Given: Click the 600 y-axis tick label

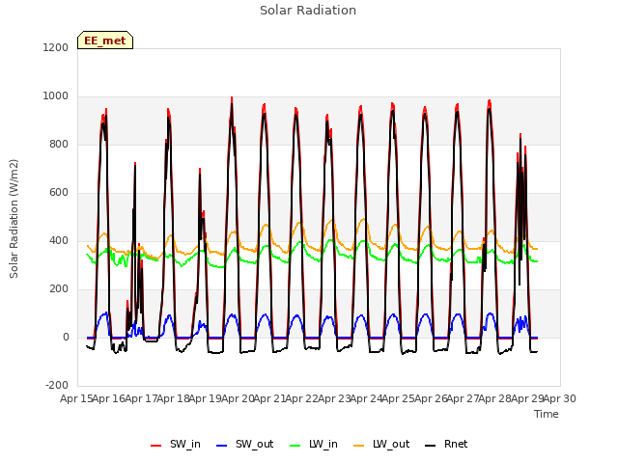Looking at the screenshot, I should 59,193.
